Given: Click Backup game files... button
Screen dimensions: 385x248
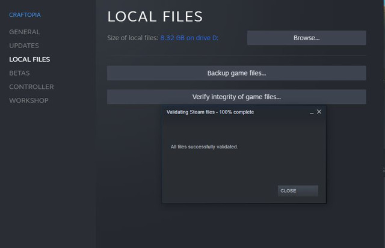Looking at the screenshot, I should 236,73.
